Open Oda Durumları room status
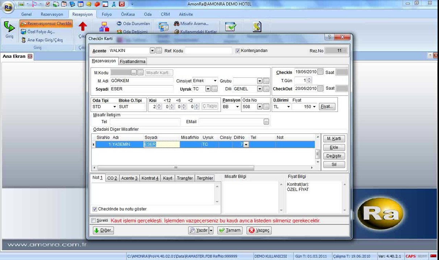The width and height of the screenshot is (439, 260). (x=133, y=23)
